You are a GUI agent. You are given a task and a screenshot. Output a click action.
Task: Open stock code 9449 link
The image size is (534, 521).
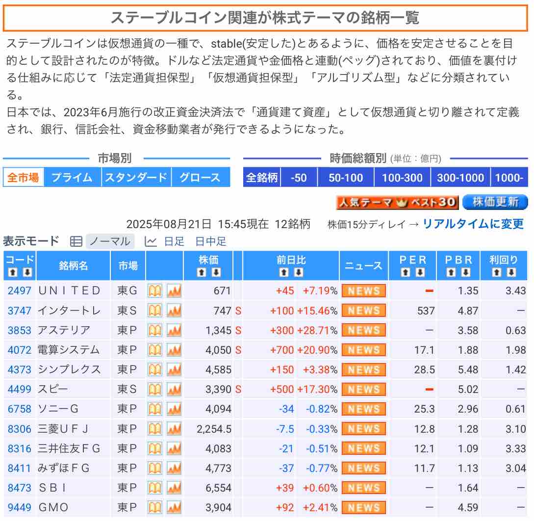pos(20,508)
